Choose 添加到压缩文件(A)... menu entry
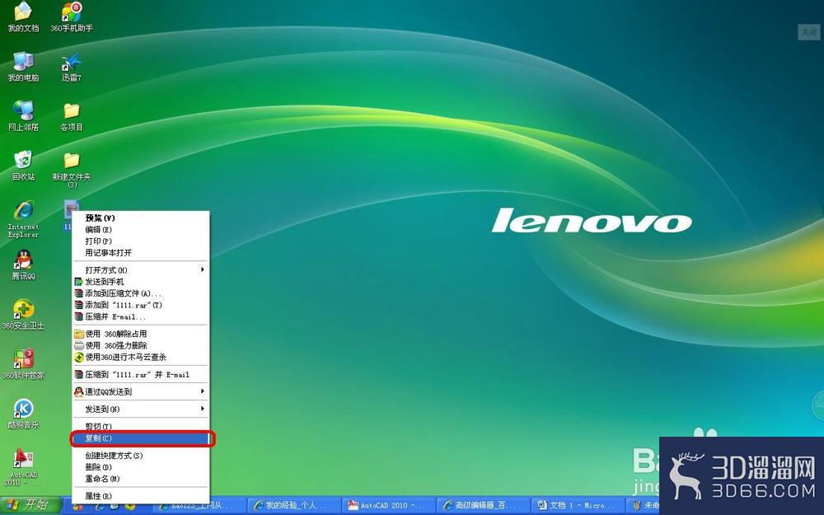This screenshot has width=824, height=515. 141,293
